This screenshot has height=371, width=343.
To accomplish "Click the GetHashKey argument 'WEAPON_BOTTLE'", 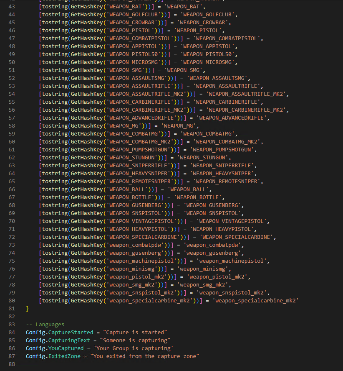I will pyautogui.click(x=130, y=197).
